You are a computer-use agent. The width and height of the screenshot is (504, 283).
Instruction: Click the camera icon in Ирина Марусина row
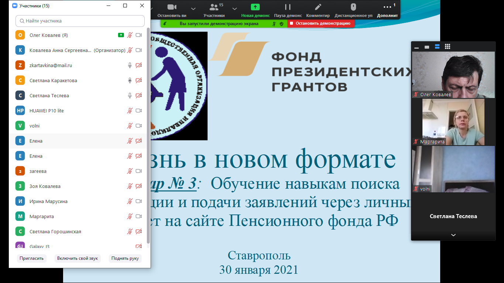coord(139,201)
